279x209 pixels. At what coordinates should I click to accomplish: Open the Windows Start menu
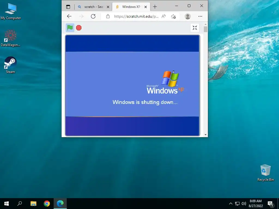coord(7,204)
